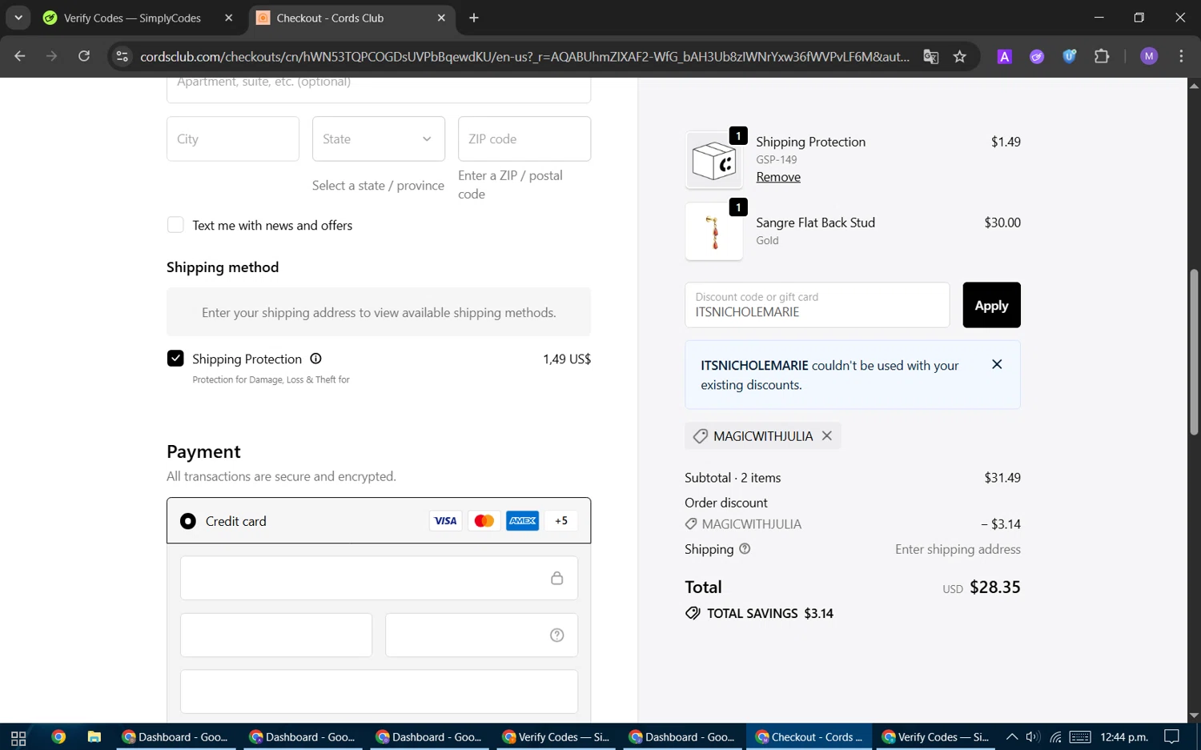
Task: Show +5 more payment methods
Action: pos(561,521)
